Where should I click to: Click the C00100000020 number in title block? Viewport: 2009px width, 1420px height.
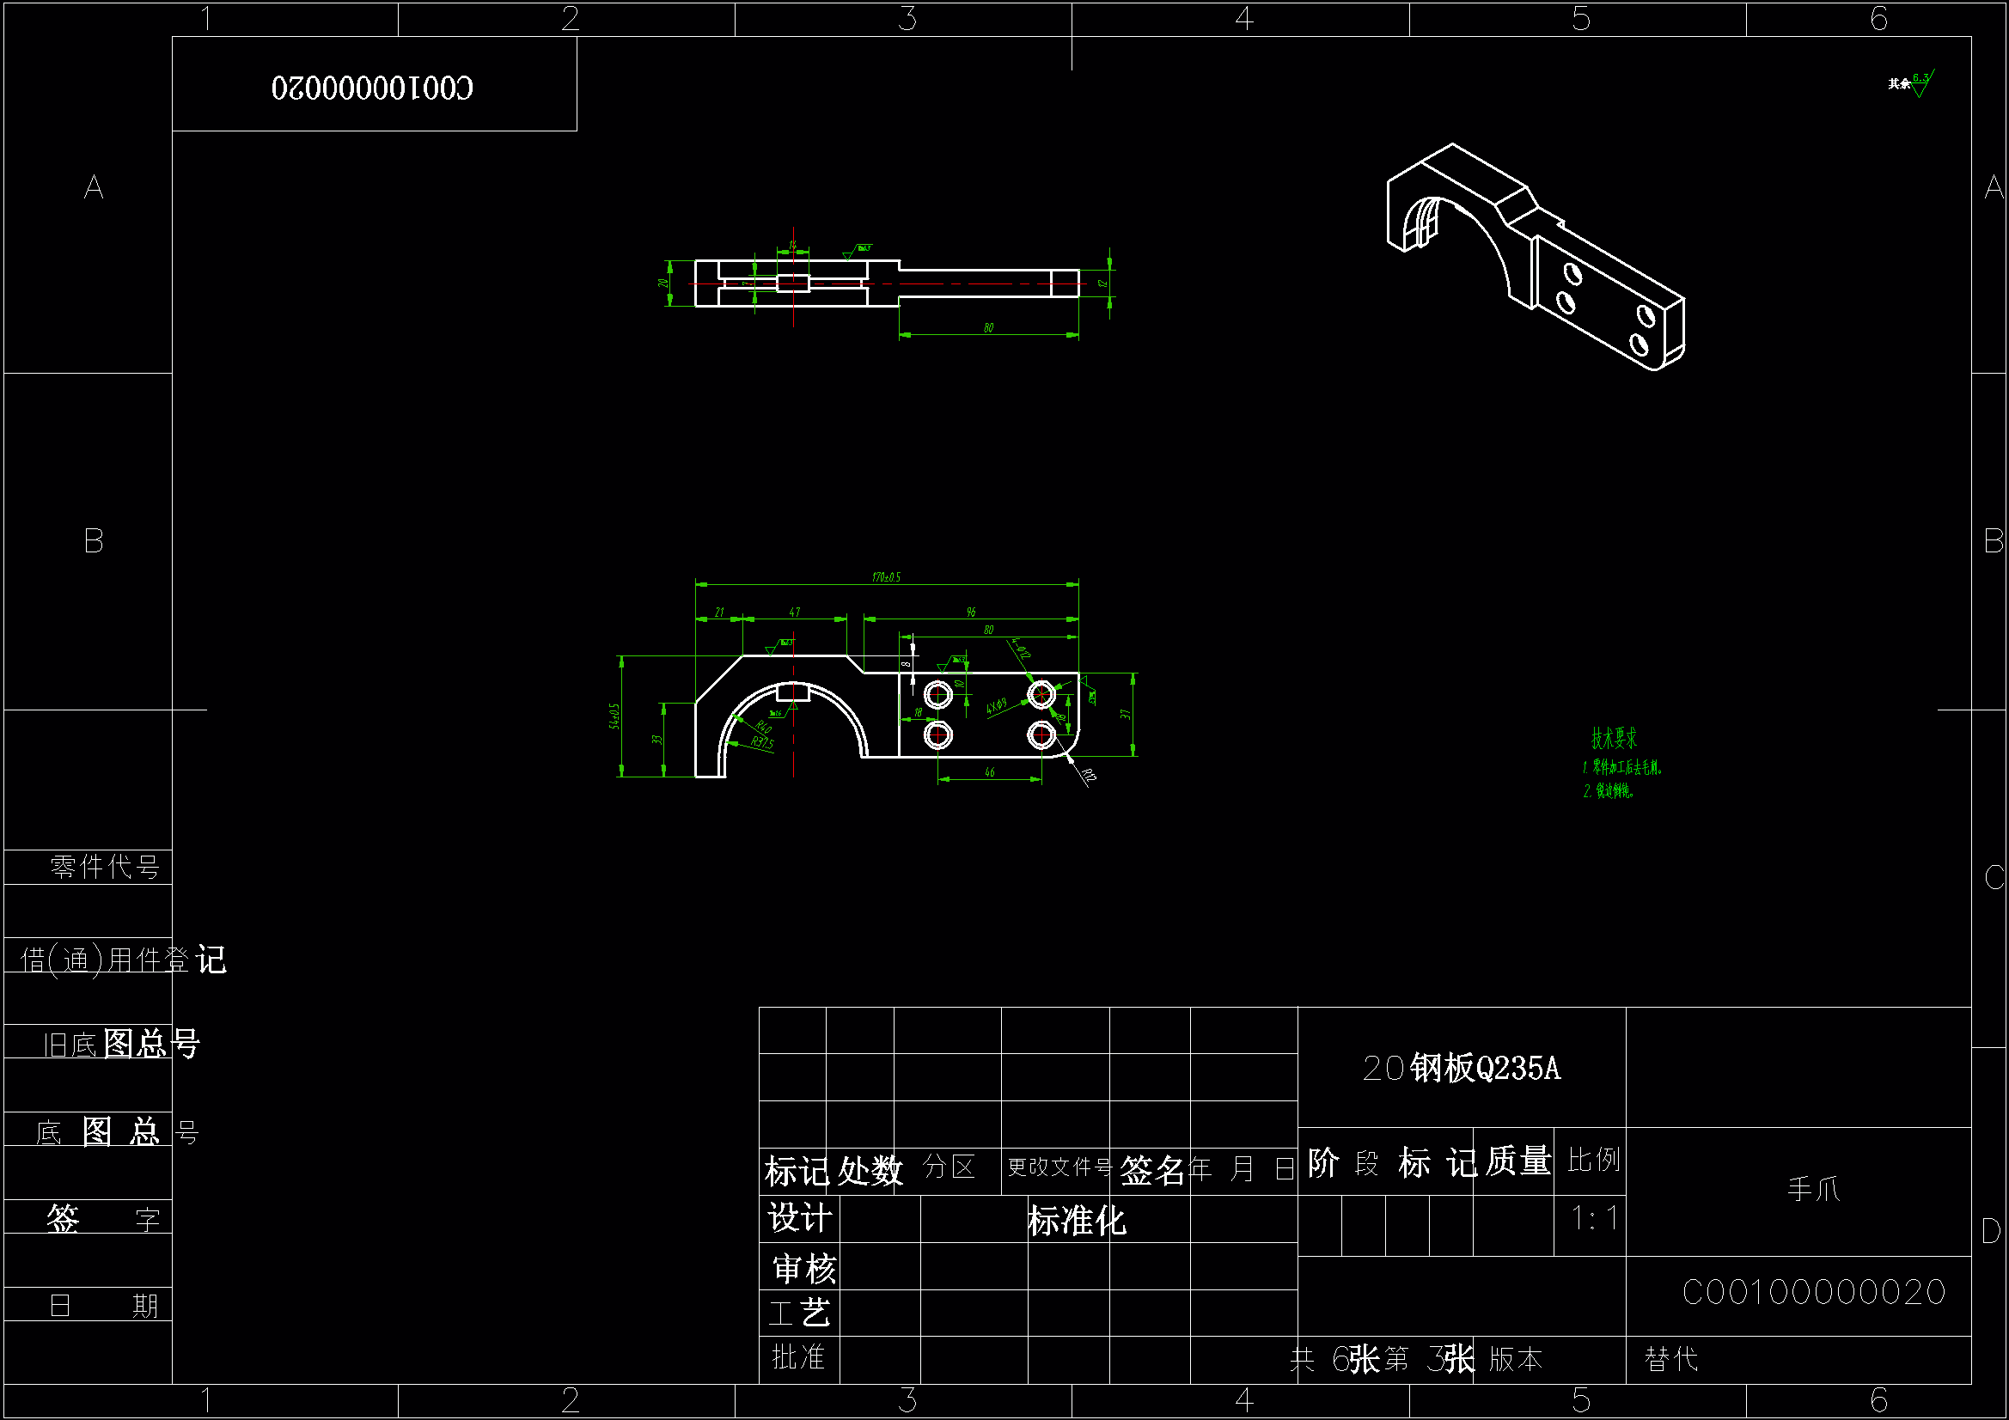tap(1813, 1292)
